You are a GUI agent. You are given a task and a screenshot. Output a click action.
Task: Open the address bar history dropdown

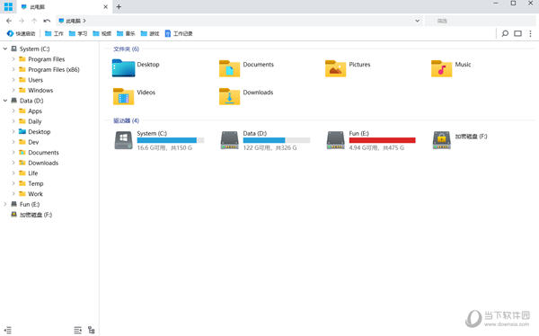click(417, 21)
